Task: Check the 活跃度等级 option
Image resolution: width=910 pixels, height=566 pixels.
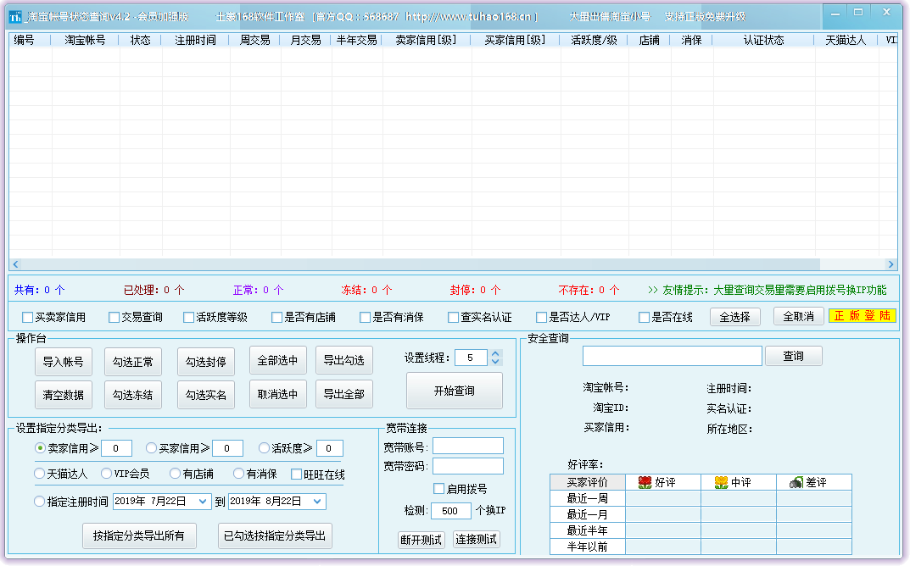Action: [x=188, y=317]
